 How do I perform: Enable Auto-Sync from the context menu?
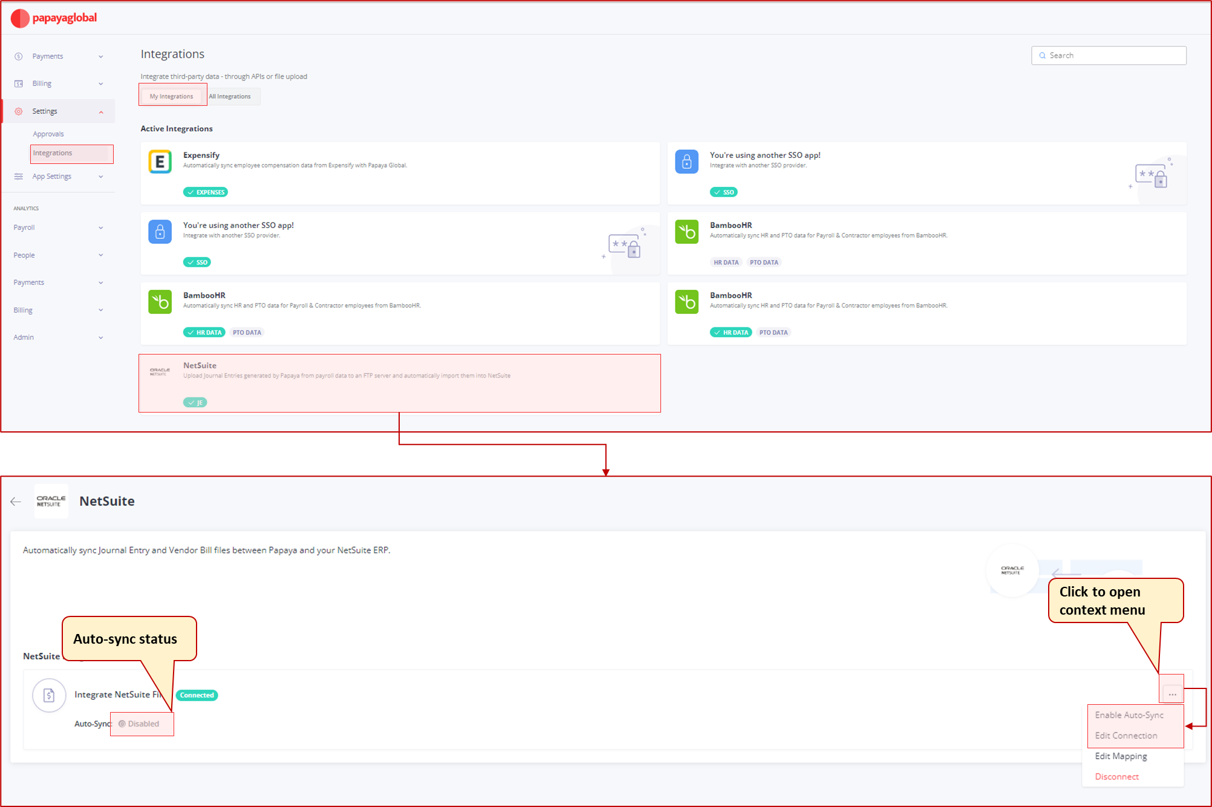1129,714
